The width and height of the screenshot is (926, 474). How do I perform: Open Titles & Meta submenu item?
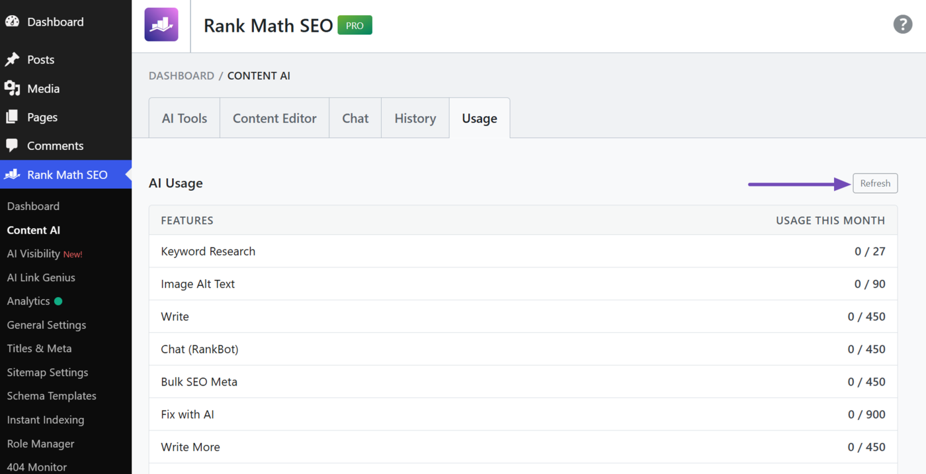point(39,349)
